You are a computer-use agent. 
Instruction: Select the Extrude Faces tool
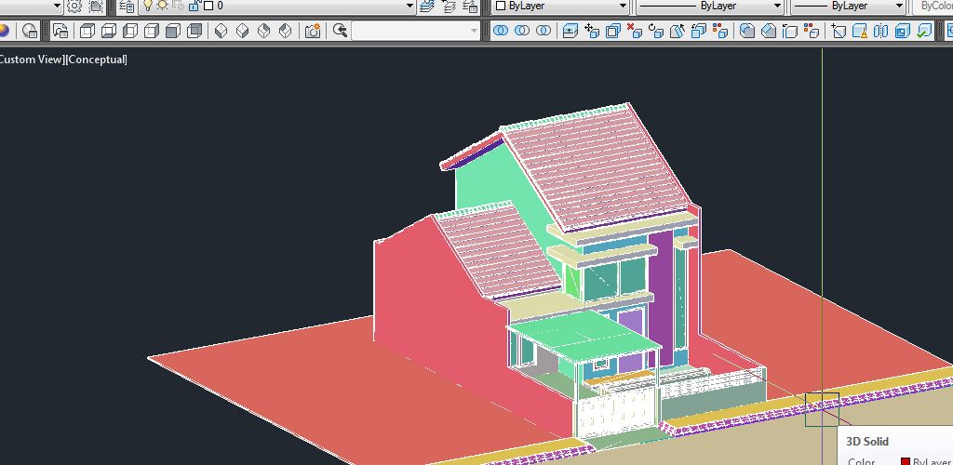tap(570, 31)
